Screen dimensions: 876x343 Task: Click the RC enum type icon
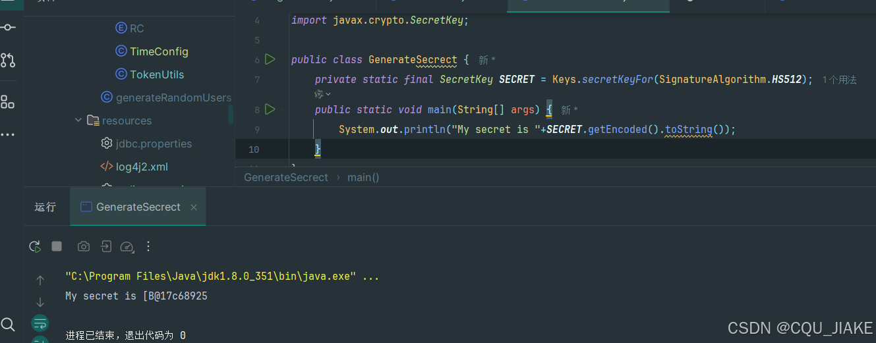[x=121, y=28]
